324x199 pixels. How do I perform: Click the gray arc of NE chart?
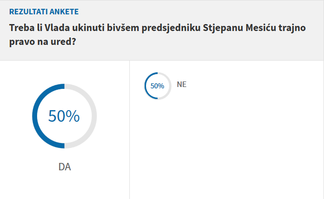tap(169, 86)
